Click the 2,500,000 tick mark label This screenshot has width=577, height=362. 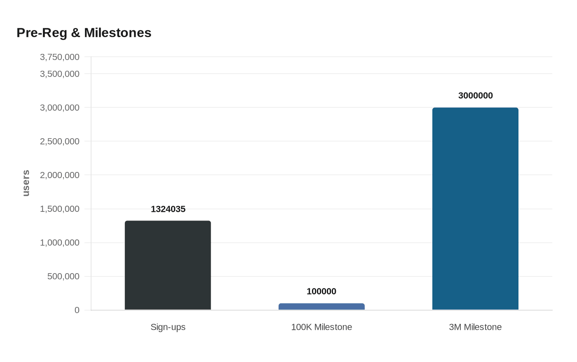(x=59, y=141)
